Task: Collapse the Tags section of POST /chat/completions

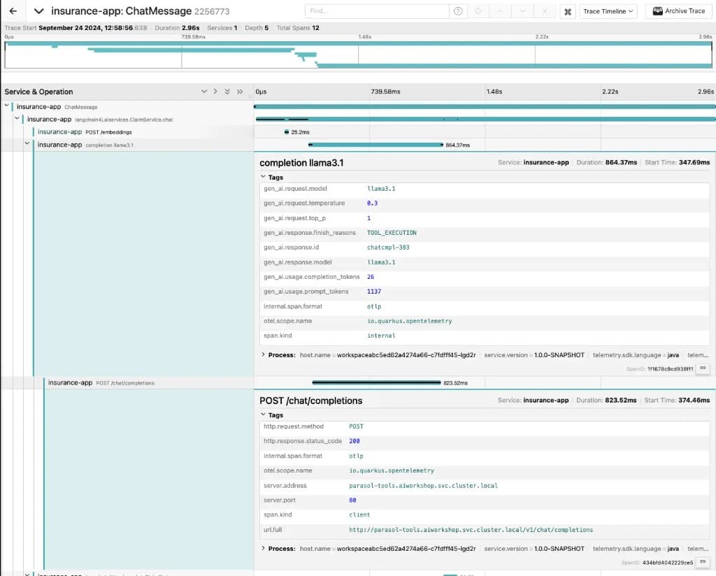Action: tap(265, 415)
